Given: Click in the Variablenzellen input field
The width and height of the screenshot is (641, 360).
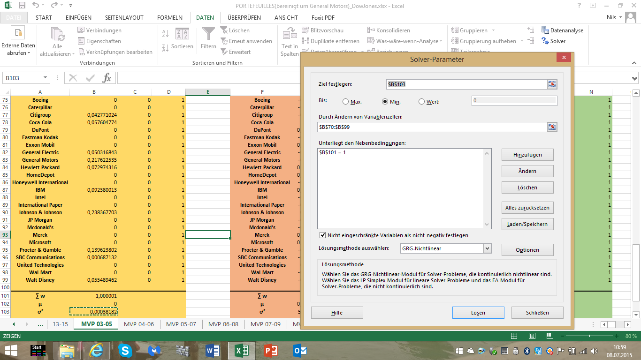Looking at the screenshot, I should pos(432,127).
